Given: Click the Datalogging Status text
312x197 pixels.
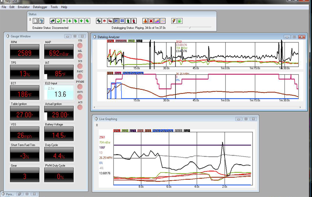Looking at the screenshot, I should coord(139,28).
